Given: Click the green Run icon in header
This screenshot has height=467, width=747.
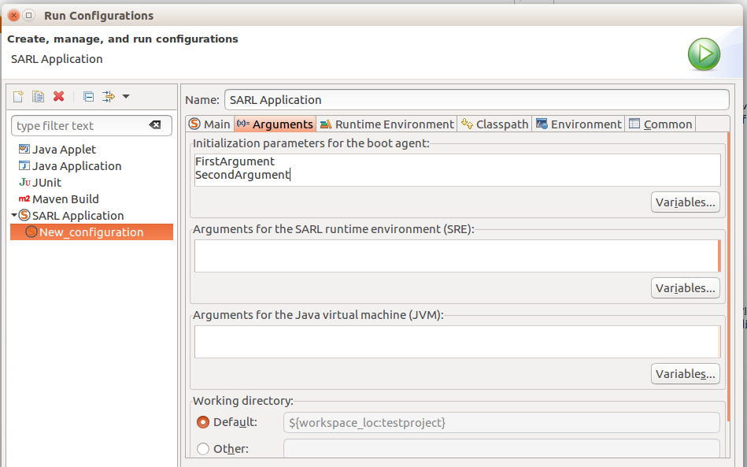Looking at the screenshot, I should [704, 54].
